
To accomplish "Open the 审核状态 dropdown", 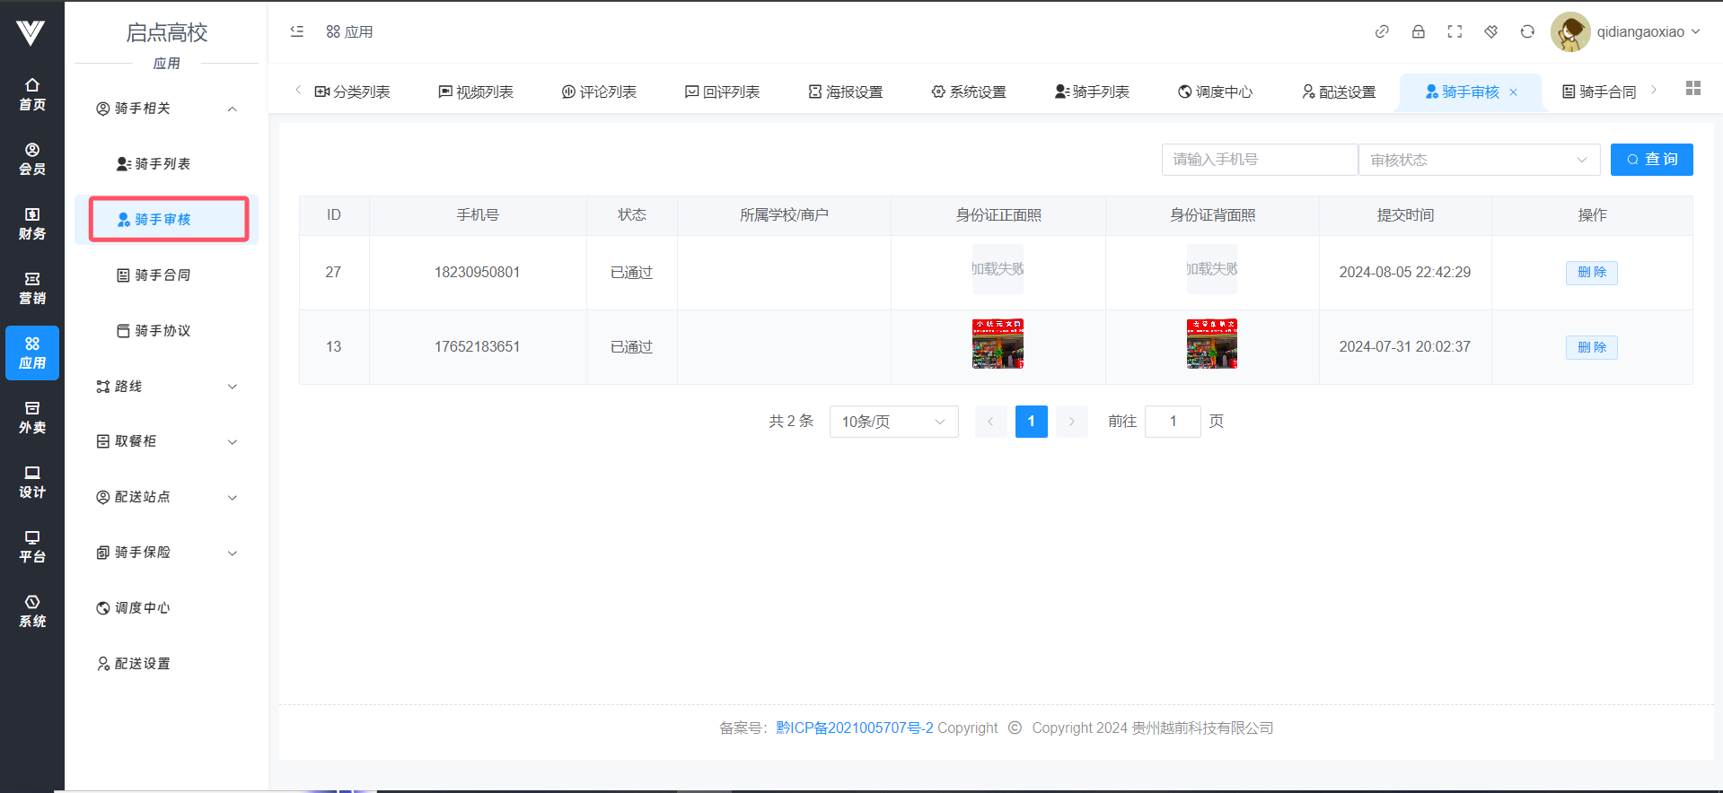I will click(x=1478, y=160).
